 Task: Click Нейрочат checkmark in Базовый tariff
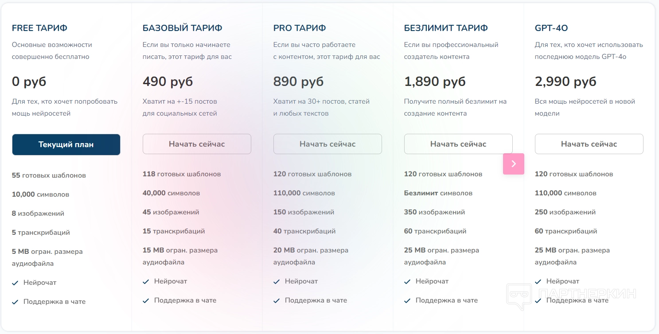click(146, 281)
